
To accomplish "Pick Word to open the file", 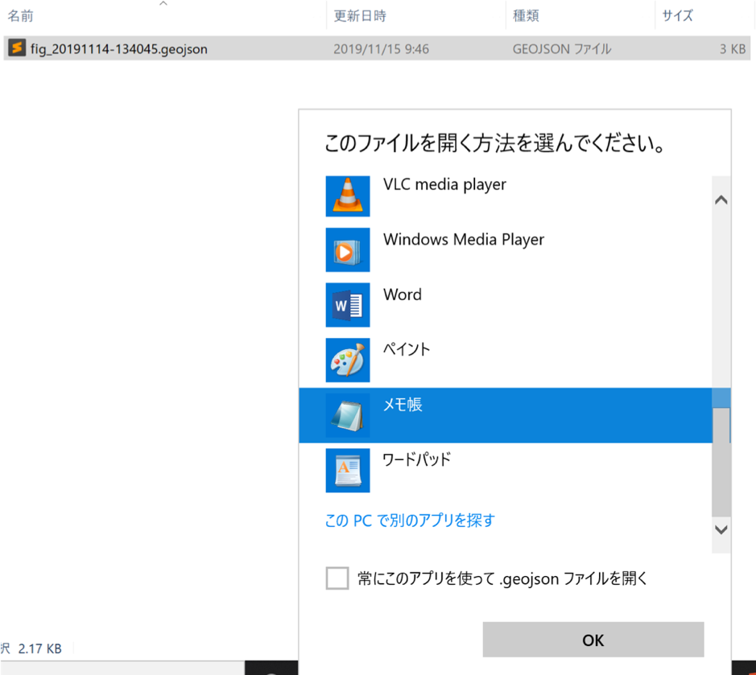I will pos(505,305).
